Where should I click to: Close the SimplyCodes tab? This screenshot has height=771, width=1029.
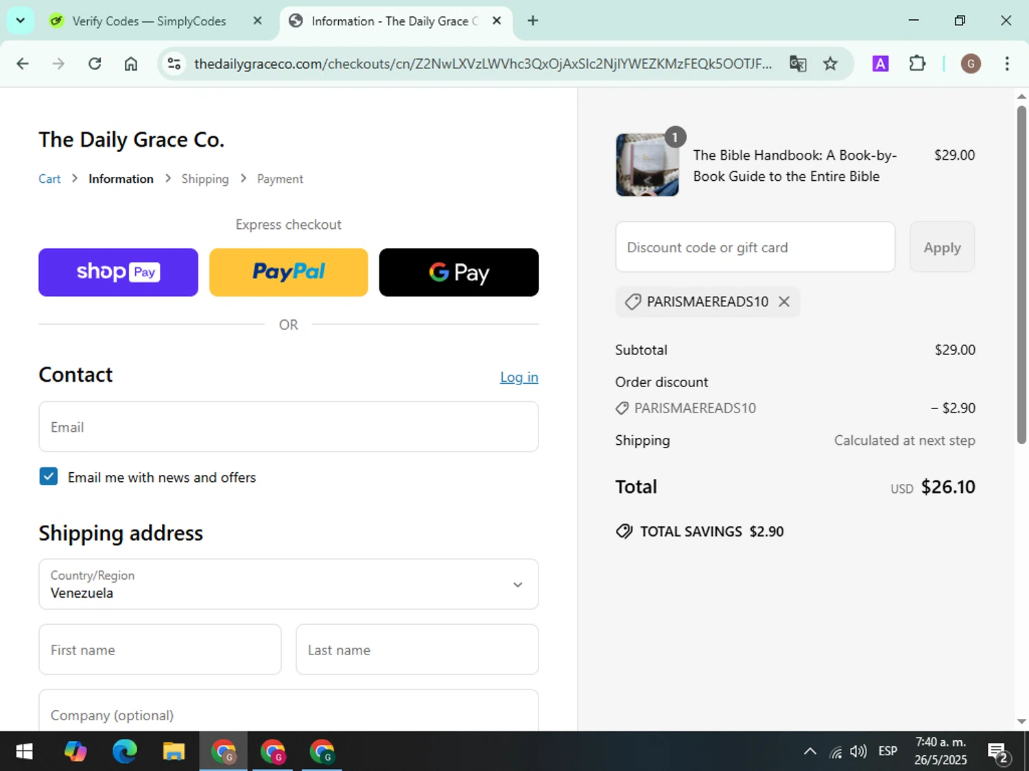point(257,21)
